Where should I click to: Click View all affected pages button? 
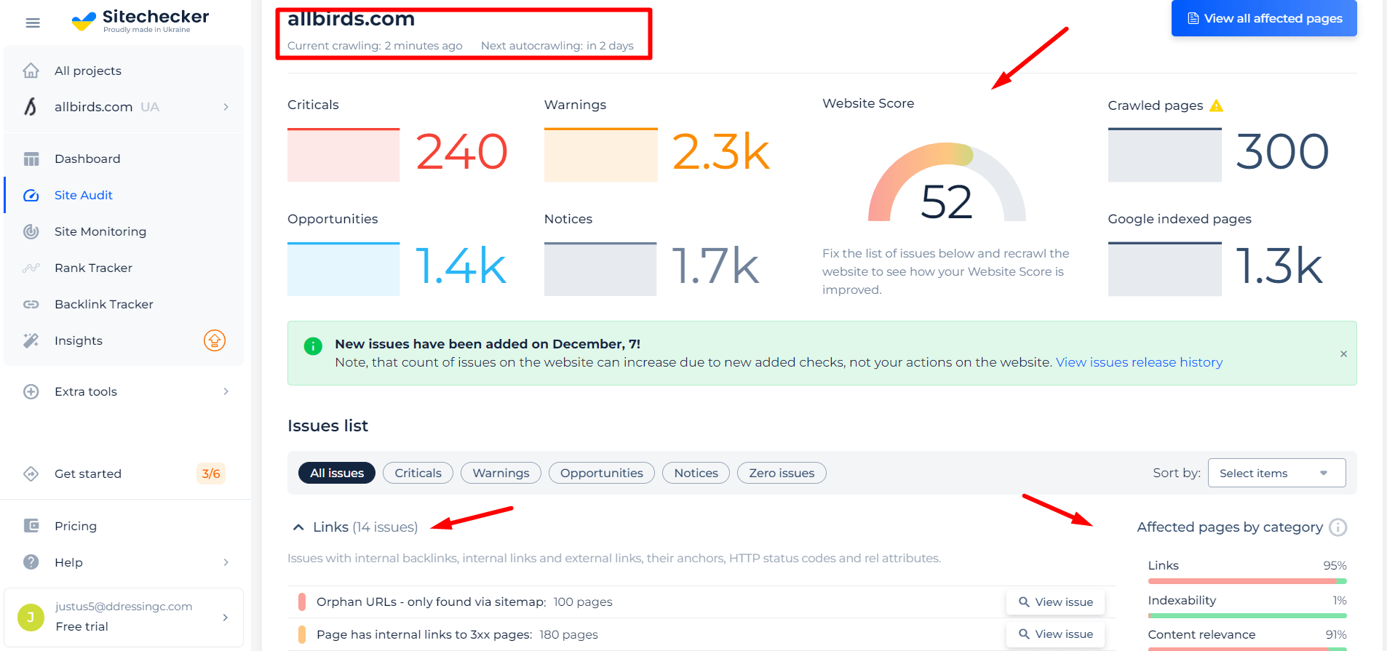pyautogui.click(x=1264, y=18)
